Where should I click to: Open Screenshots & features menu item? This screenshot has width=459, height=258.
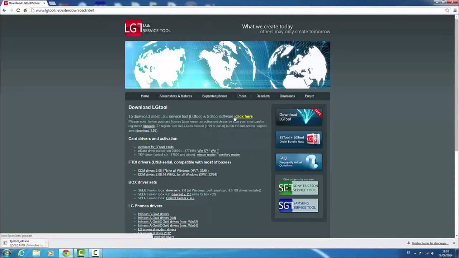click(176, 96)
